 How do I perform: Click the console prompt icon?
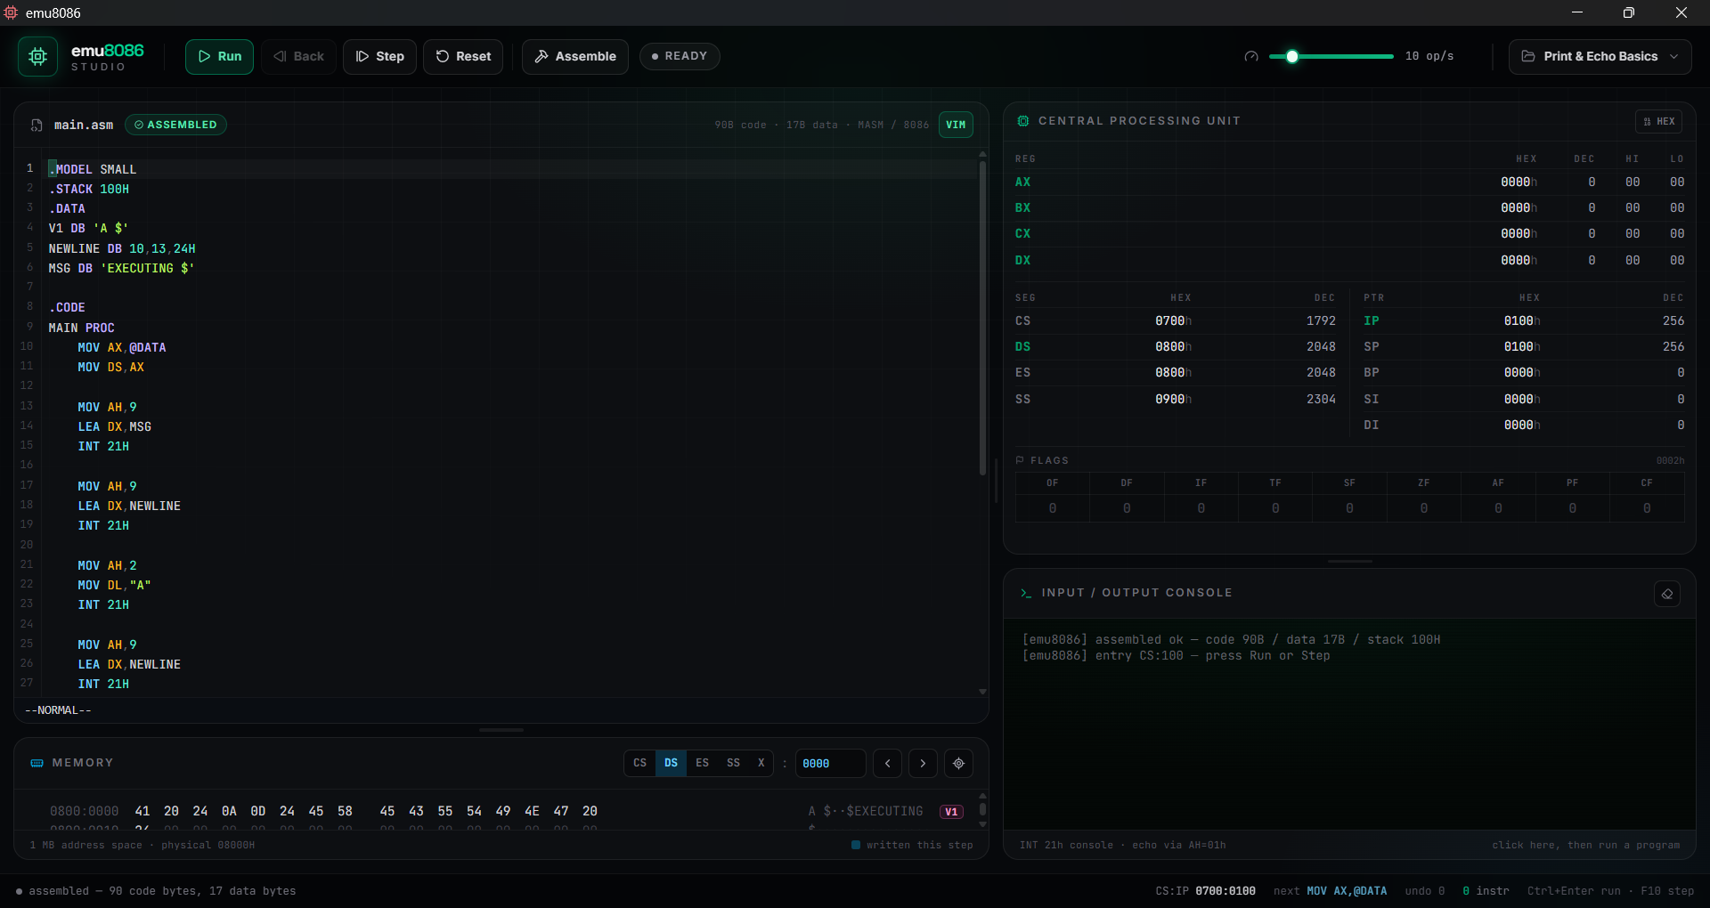click(x=1026, y=593)
